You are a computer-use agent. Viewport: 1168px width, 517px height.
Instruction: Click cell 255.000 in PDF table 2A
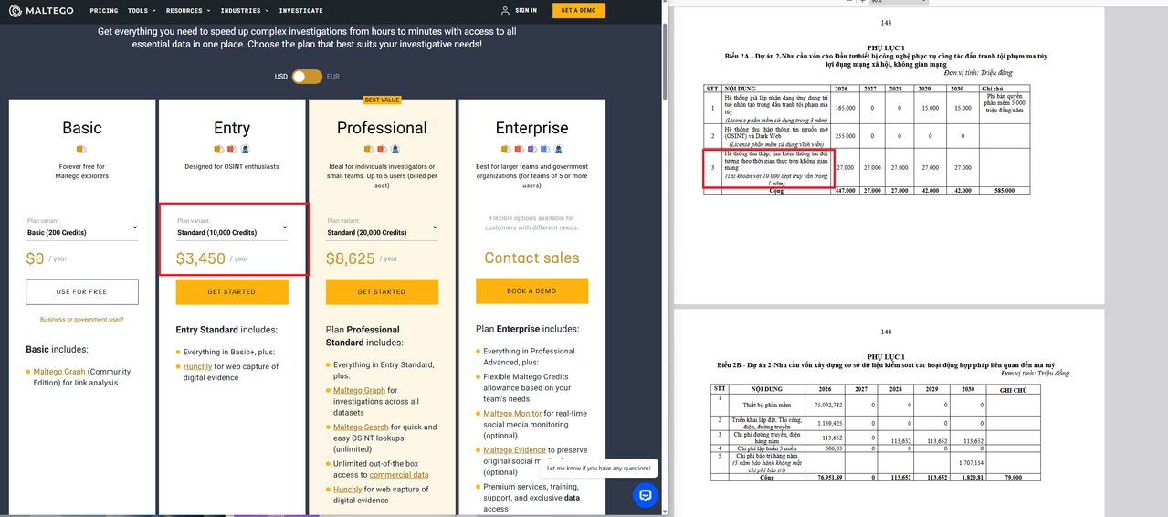(x=845, y=136)
